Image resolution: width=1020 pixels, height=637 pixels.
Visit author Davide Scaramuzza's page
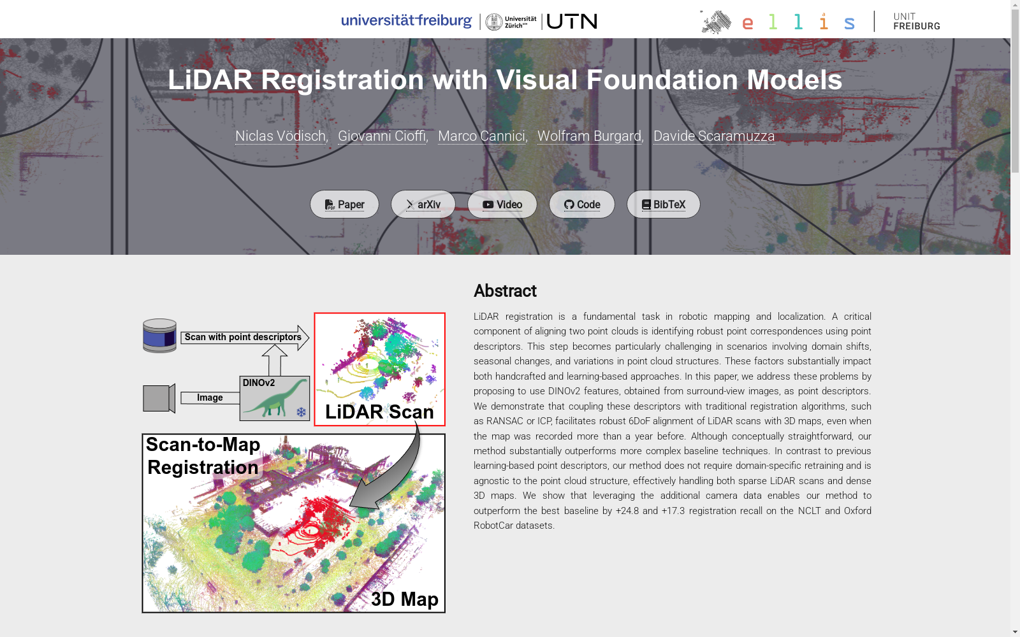(714, 136)
